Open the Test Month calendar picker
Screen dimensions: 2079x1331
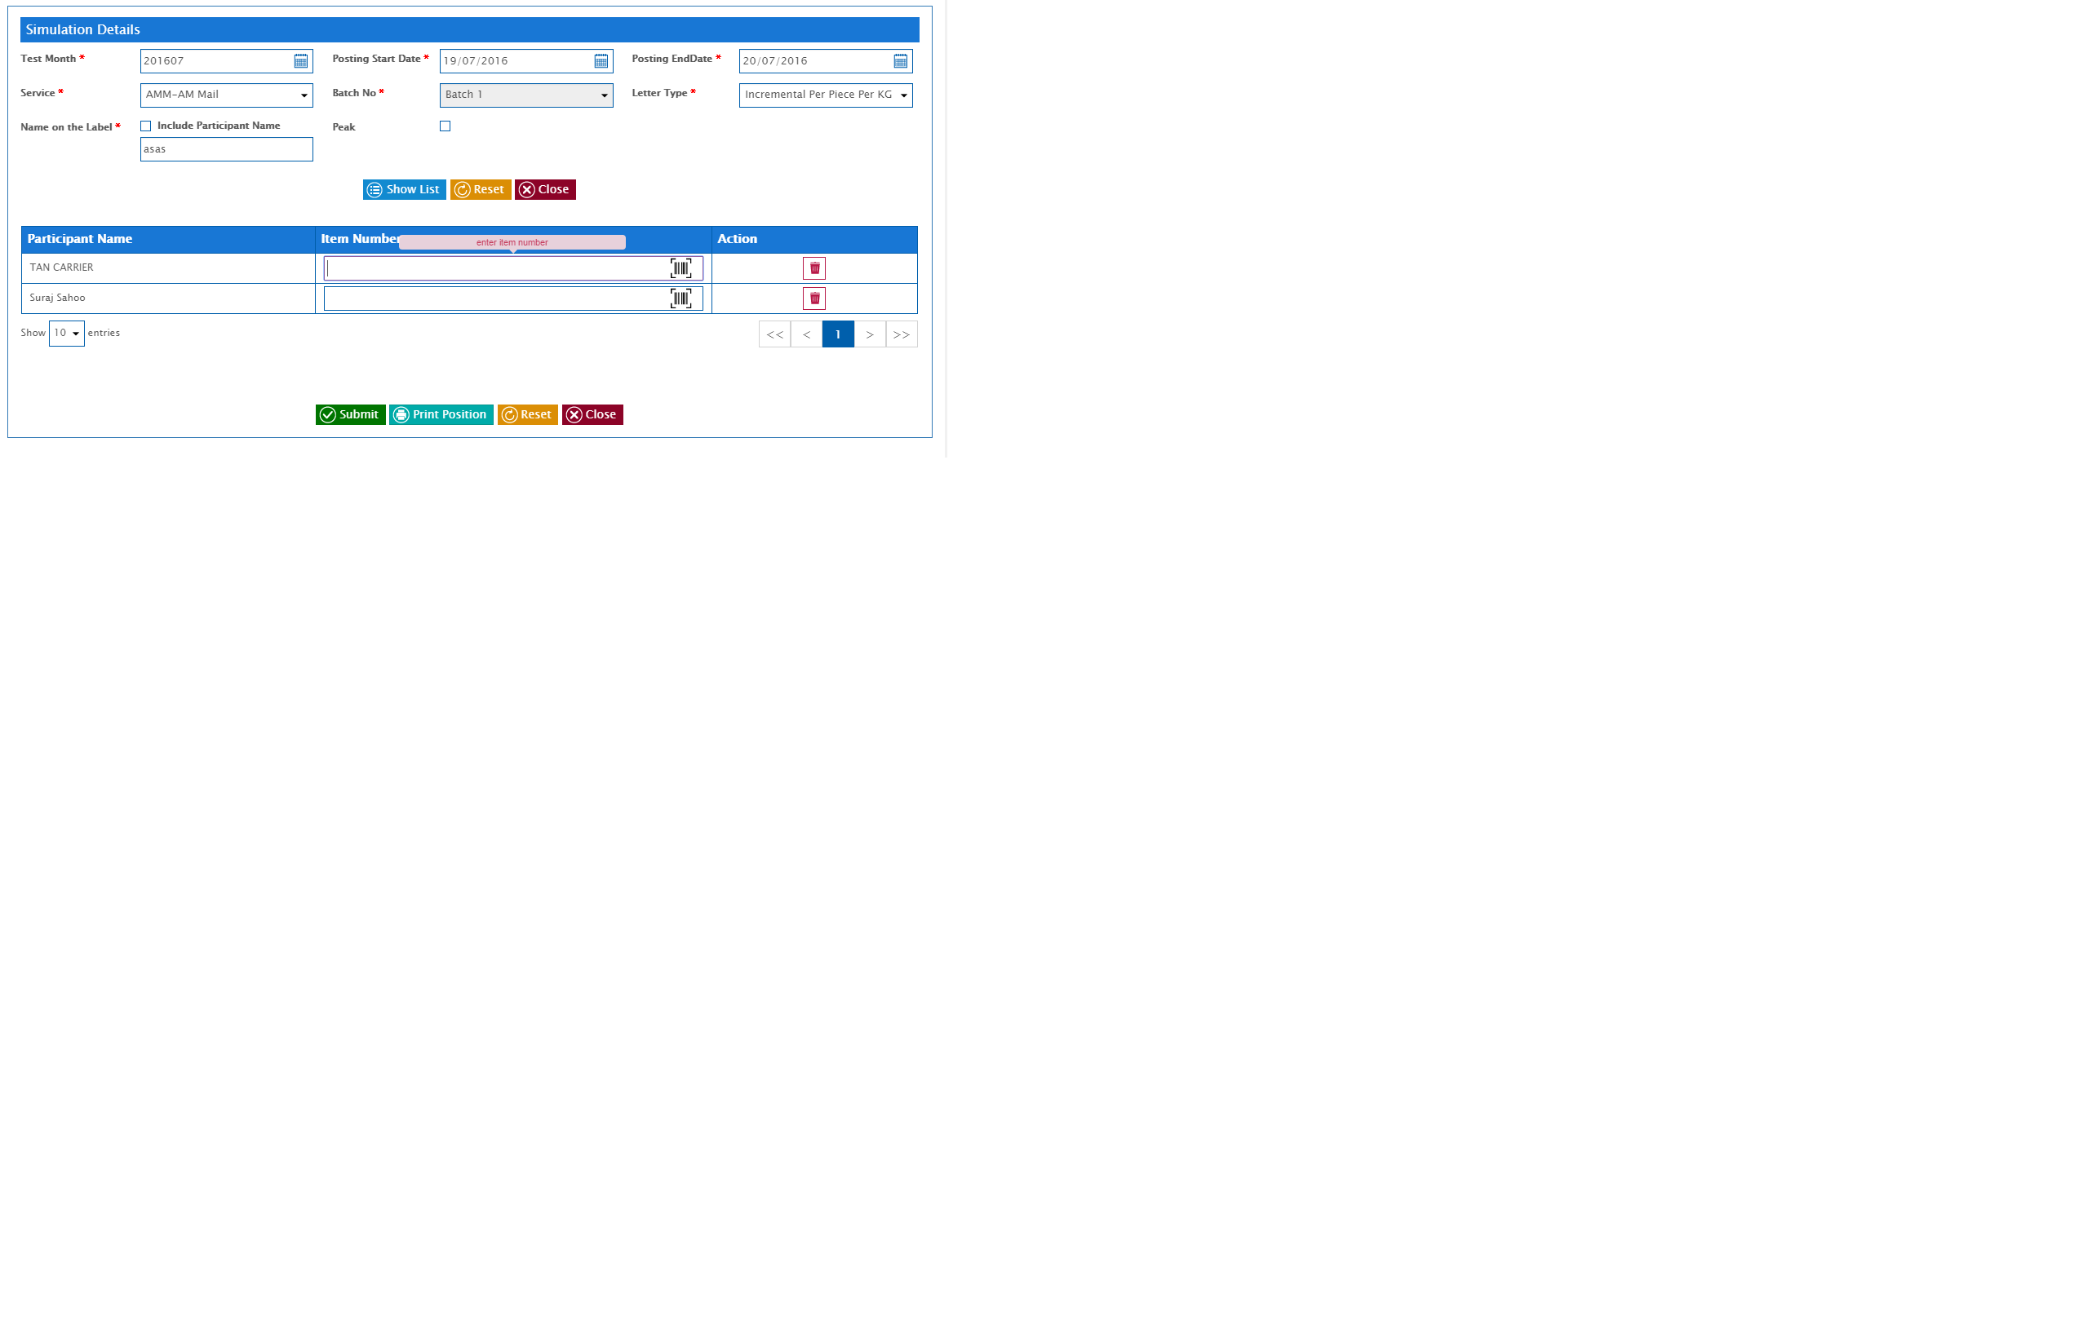[300, 61]
